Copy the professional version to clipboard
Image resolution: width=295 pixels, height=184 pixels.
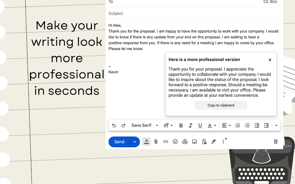point(221,105)
